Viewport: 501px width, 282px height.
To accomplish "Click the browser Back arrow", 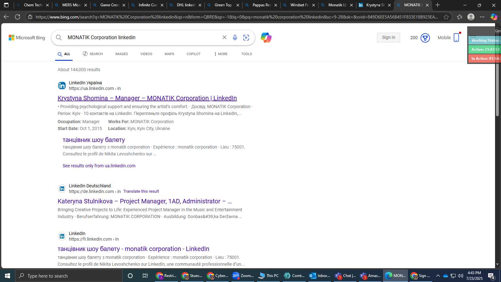I will (6, 17).
